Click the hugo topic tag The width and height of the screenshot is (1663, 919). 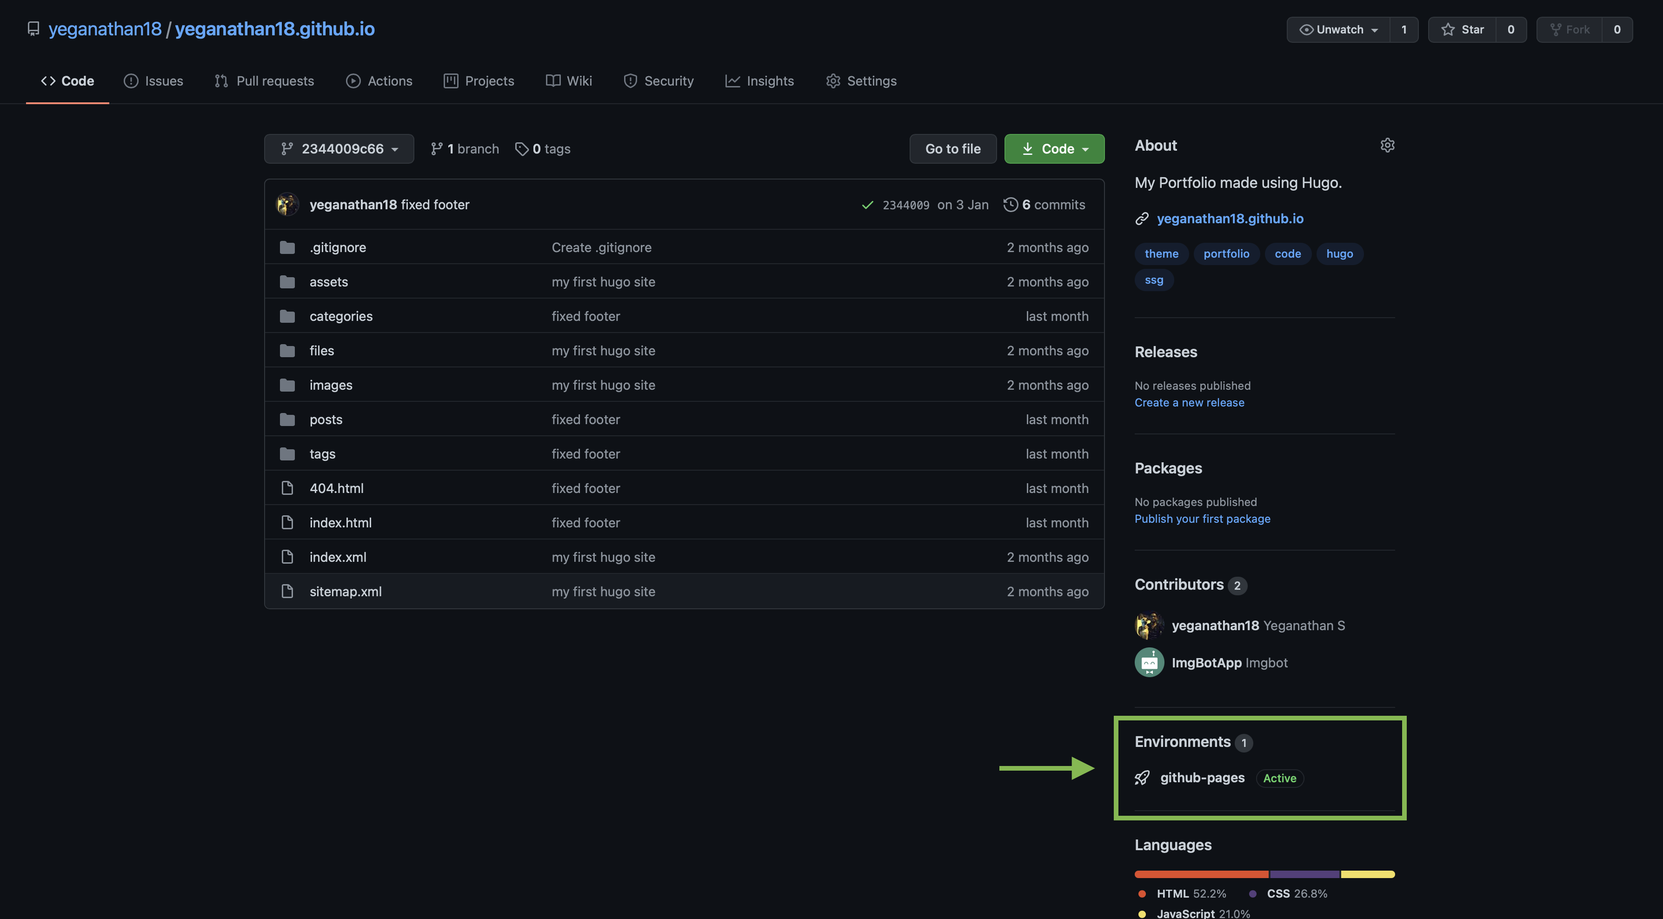1340,254
